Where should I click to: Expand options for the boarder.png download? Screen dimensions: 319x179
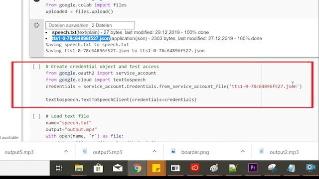coord(243,151)
